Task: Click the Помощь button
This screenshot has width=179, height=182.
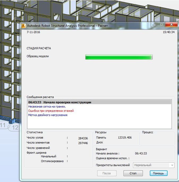Action: (x=159, y=173)
